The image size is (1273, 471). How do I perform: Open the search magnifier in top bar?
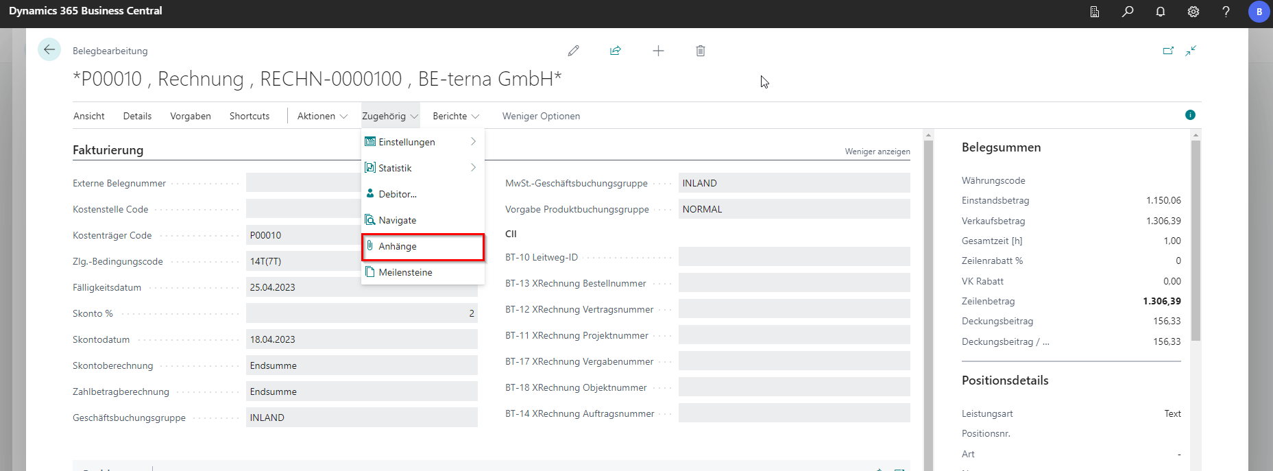pos(1128,12)
